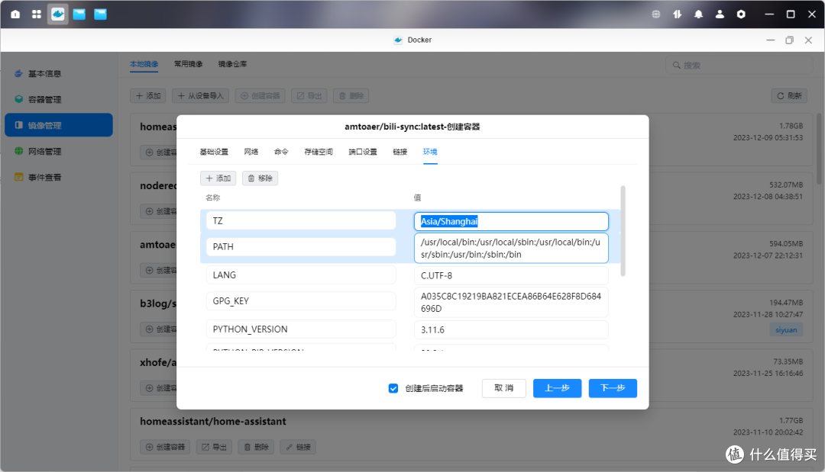Image resolution: width=825 pixels, height=472 pixels.
Task: Click the siyuan tag label
Action: (786, 329)
